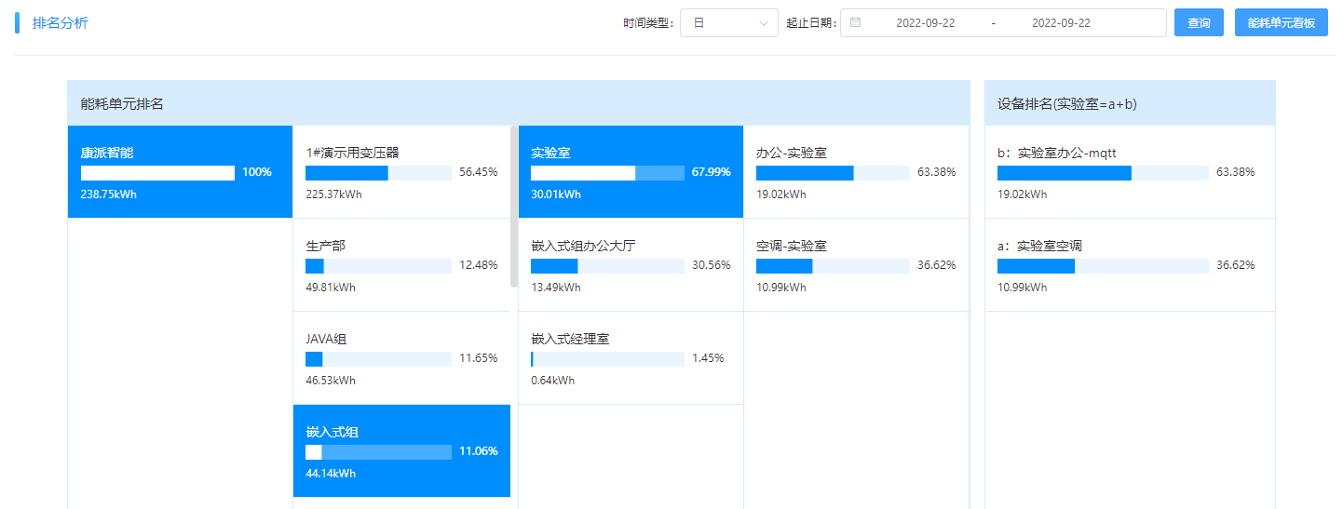Select the 实验室 unit card
Viewport: 1343px width, 509px height.
click(x=631, y=172)
